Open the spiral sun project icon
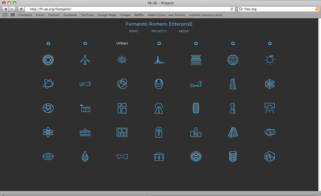The height and width of the screenshot is (196, 321). [122, 60]
